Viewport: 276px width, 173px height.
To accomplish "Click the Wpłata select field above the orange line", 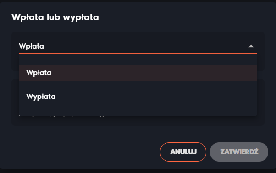I will tap(138, 46).
